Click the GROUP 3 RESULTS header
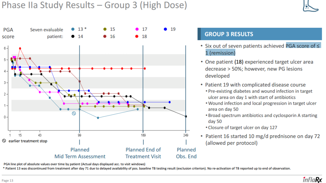326x183 pixels. 229,34
